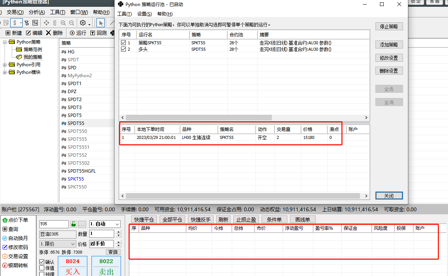The width and height of the screenshot is (448, 276).
Task: Select the SPDT55HGFL strategy in the list
Action: 81,171
